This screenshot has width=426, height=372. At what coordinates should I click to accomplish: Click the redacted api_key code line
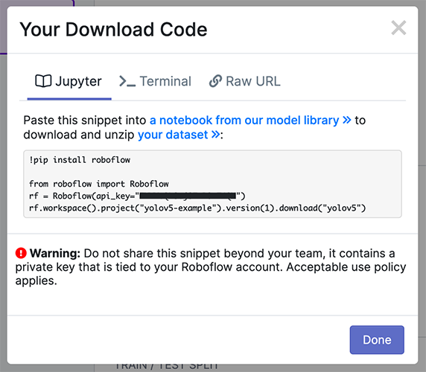pos(137,196)
